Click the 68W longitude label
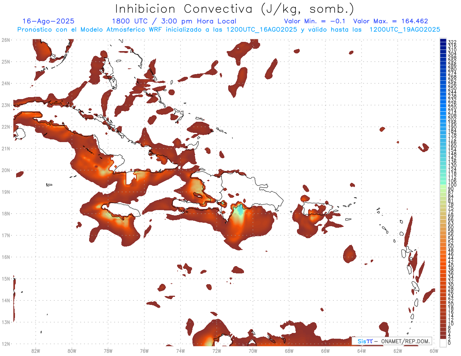Screen dimensions: 461x356 point(289,351)
